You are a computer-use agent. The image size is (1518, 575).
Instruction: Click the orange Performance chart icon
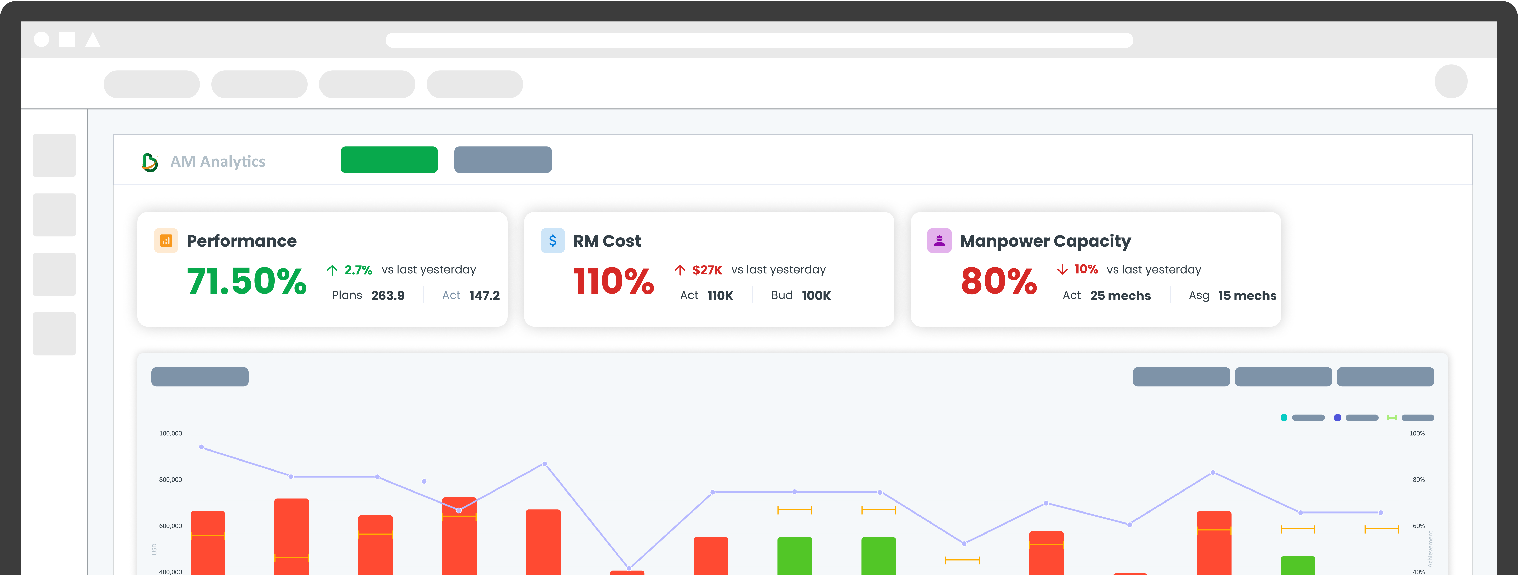coord(166,241)
